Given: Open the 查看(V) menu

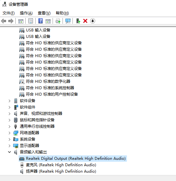Looking at the screenshot, I should (x=44, y=13).
